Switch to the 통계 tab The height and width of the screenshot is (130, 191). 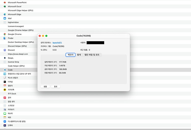point(79,55)
